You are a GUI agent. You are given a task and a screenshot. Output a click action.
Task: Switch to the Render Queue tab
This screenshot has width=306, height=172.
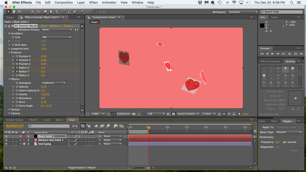[14, 120]
